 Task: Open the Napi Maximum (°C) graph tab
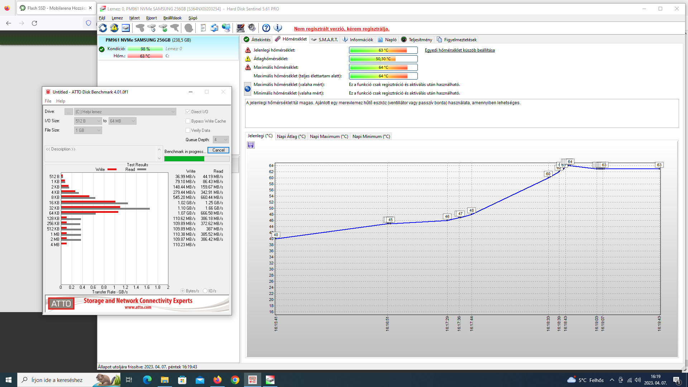pyautogui.click(x=329, y=137)
